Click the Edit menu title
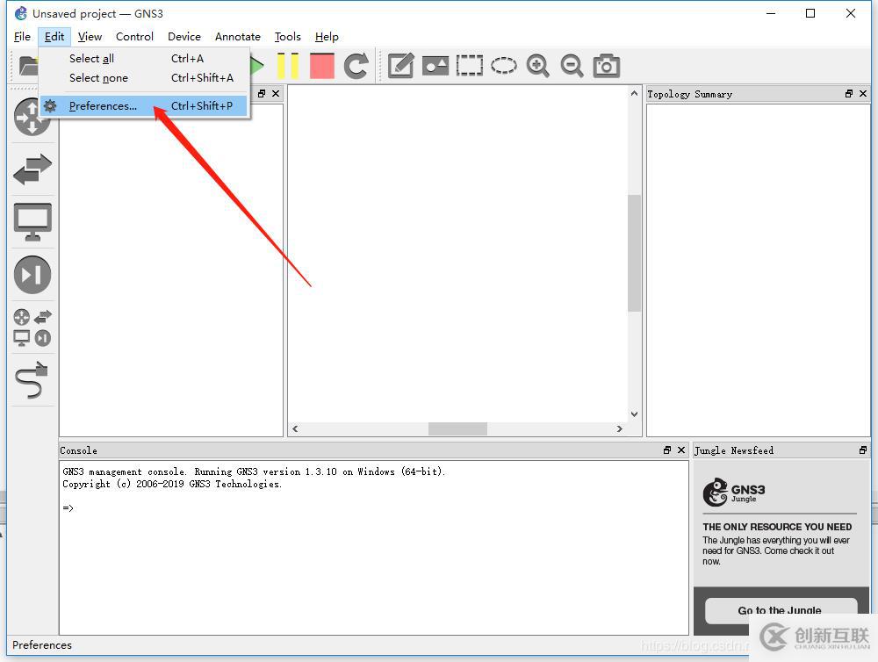Image resolution: width=878 pixels, height=662 pixels. (54, 36)
